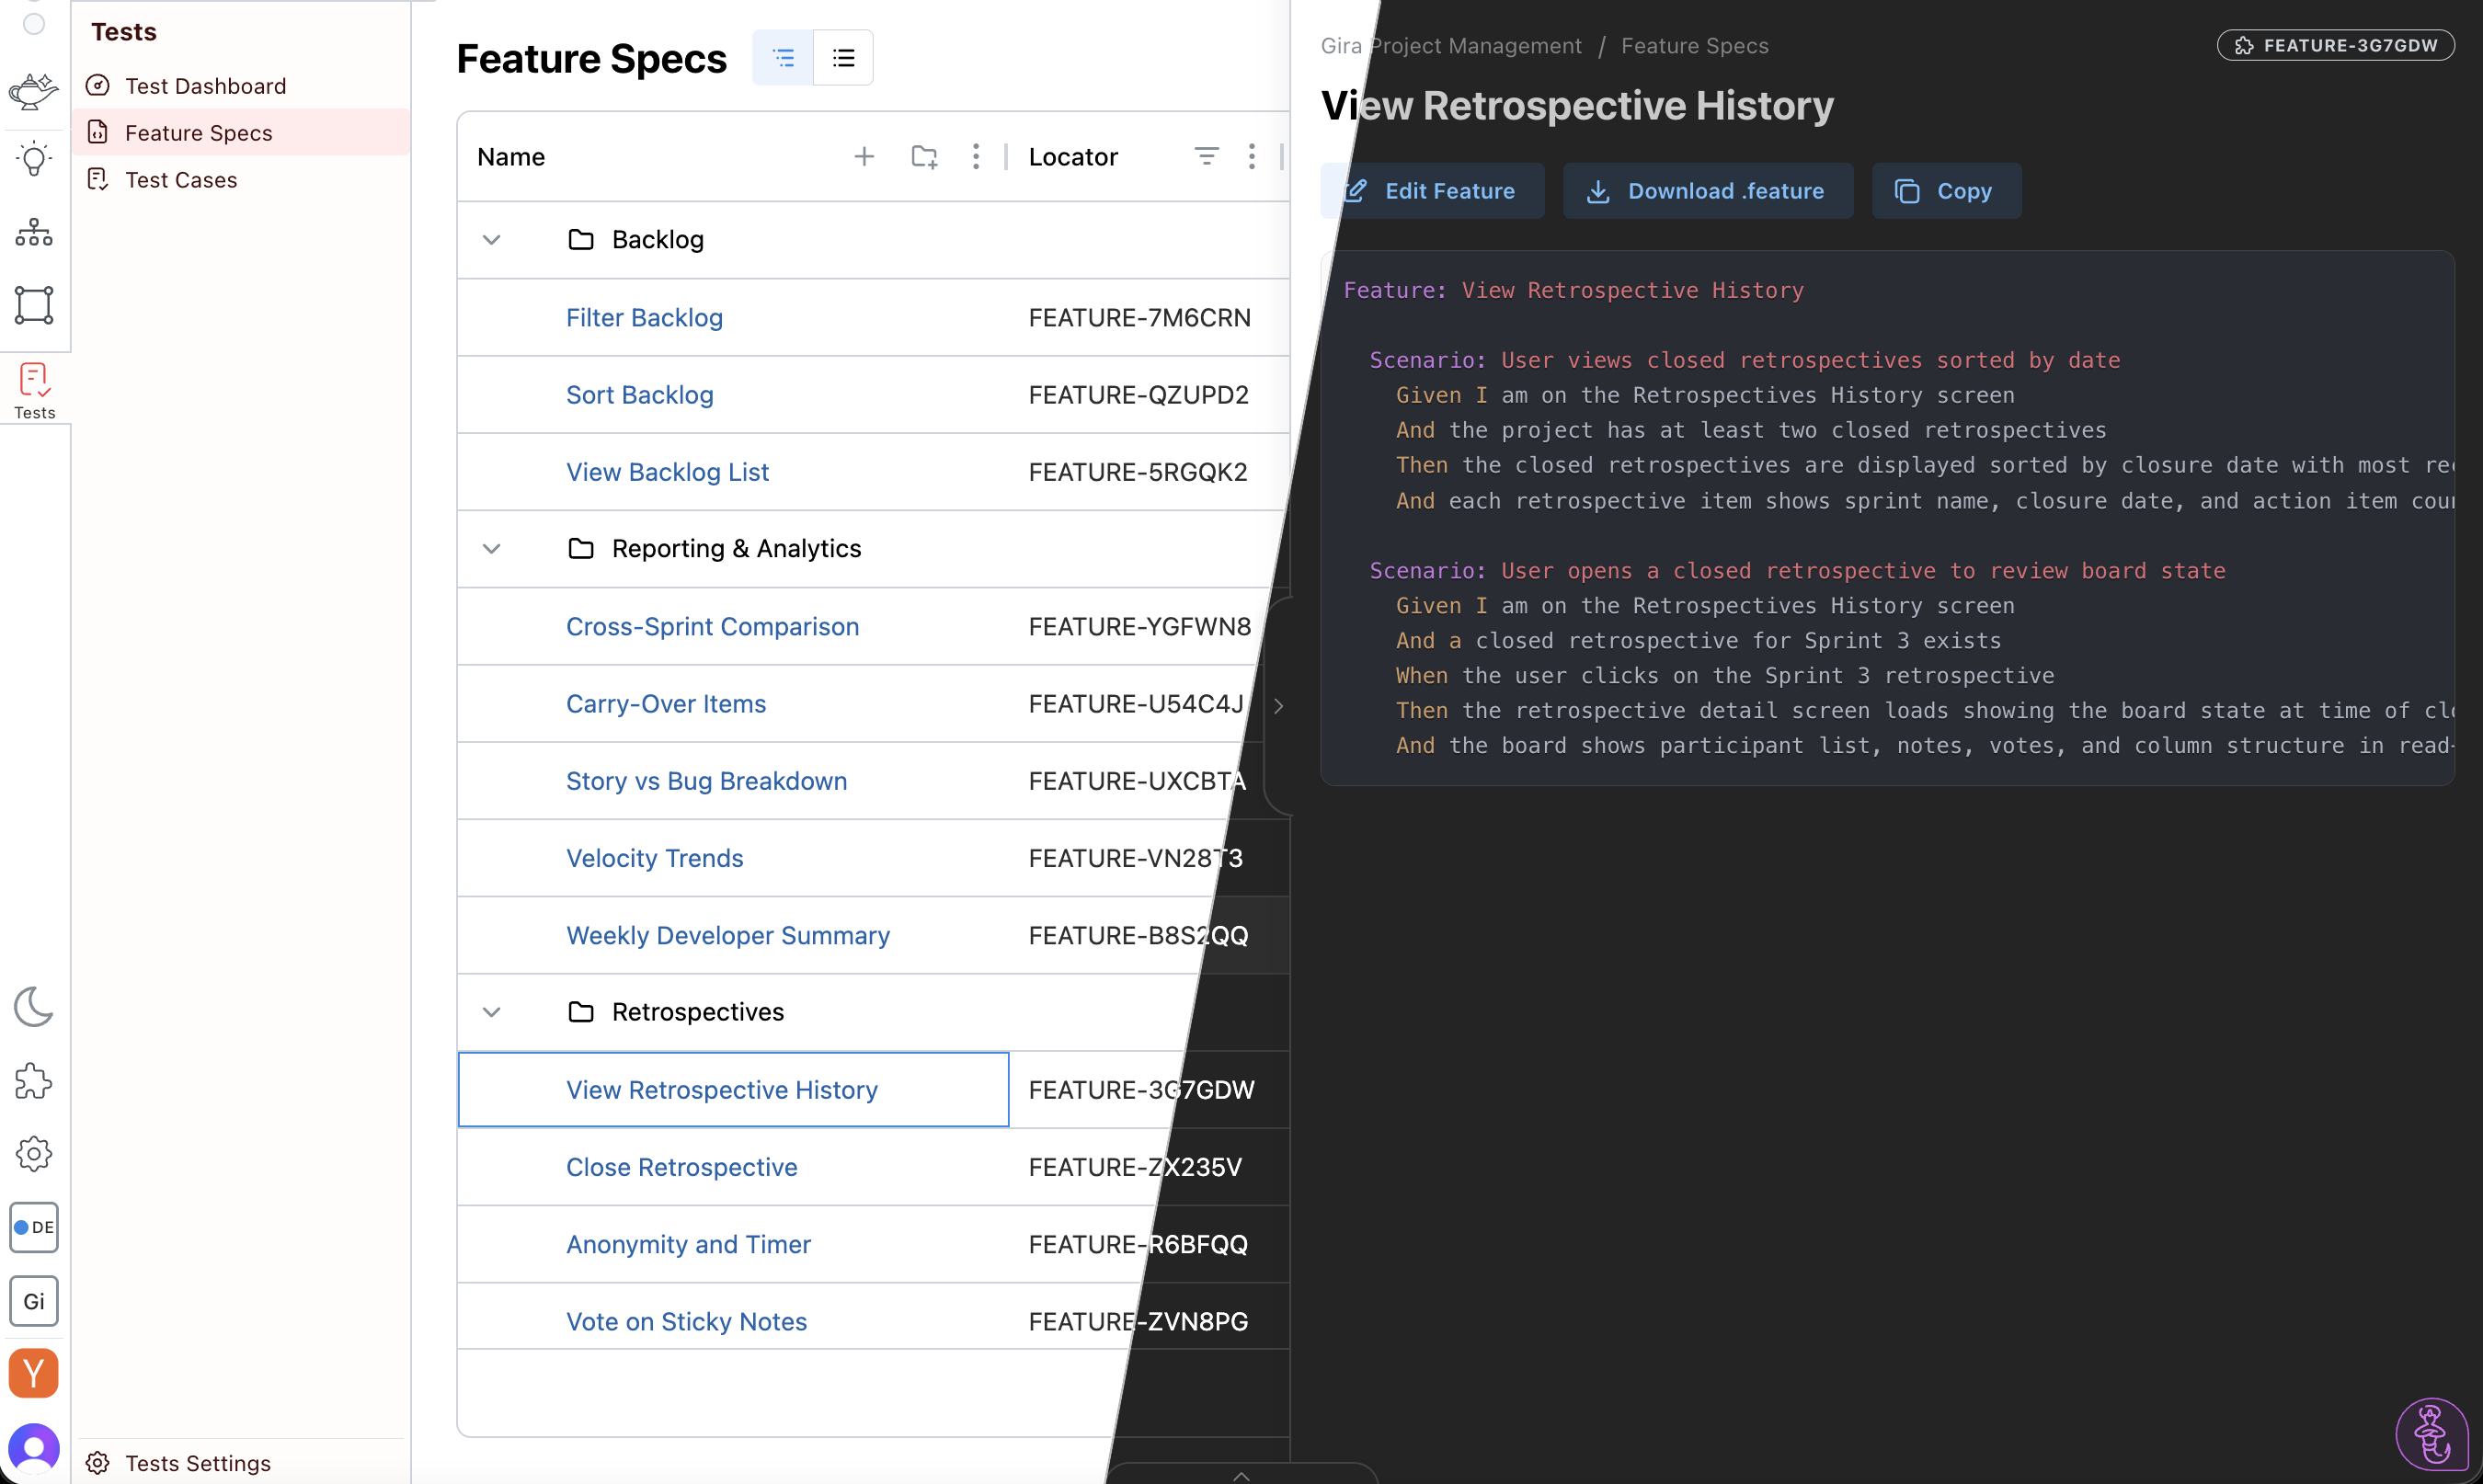
Task: Add new feature with plus icon
Action: [864, 157]
